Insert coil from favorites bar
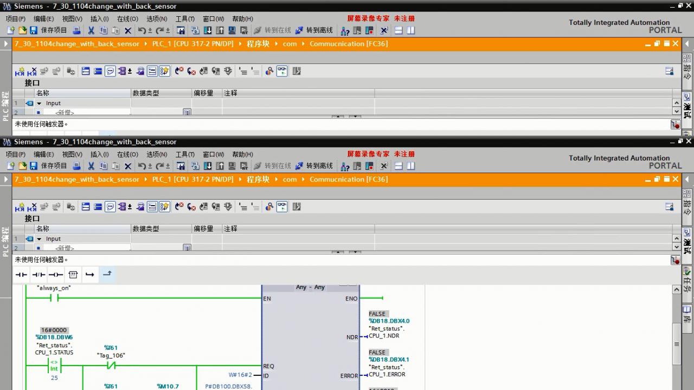The width and height of the screenshot is (694, 390). coord(56,274)
